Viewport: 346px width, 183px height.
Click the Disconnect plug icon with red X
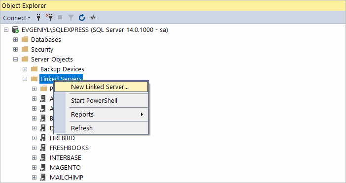[49, 17]
